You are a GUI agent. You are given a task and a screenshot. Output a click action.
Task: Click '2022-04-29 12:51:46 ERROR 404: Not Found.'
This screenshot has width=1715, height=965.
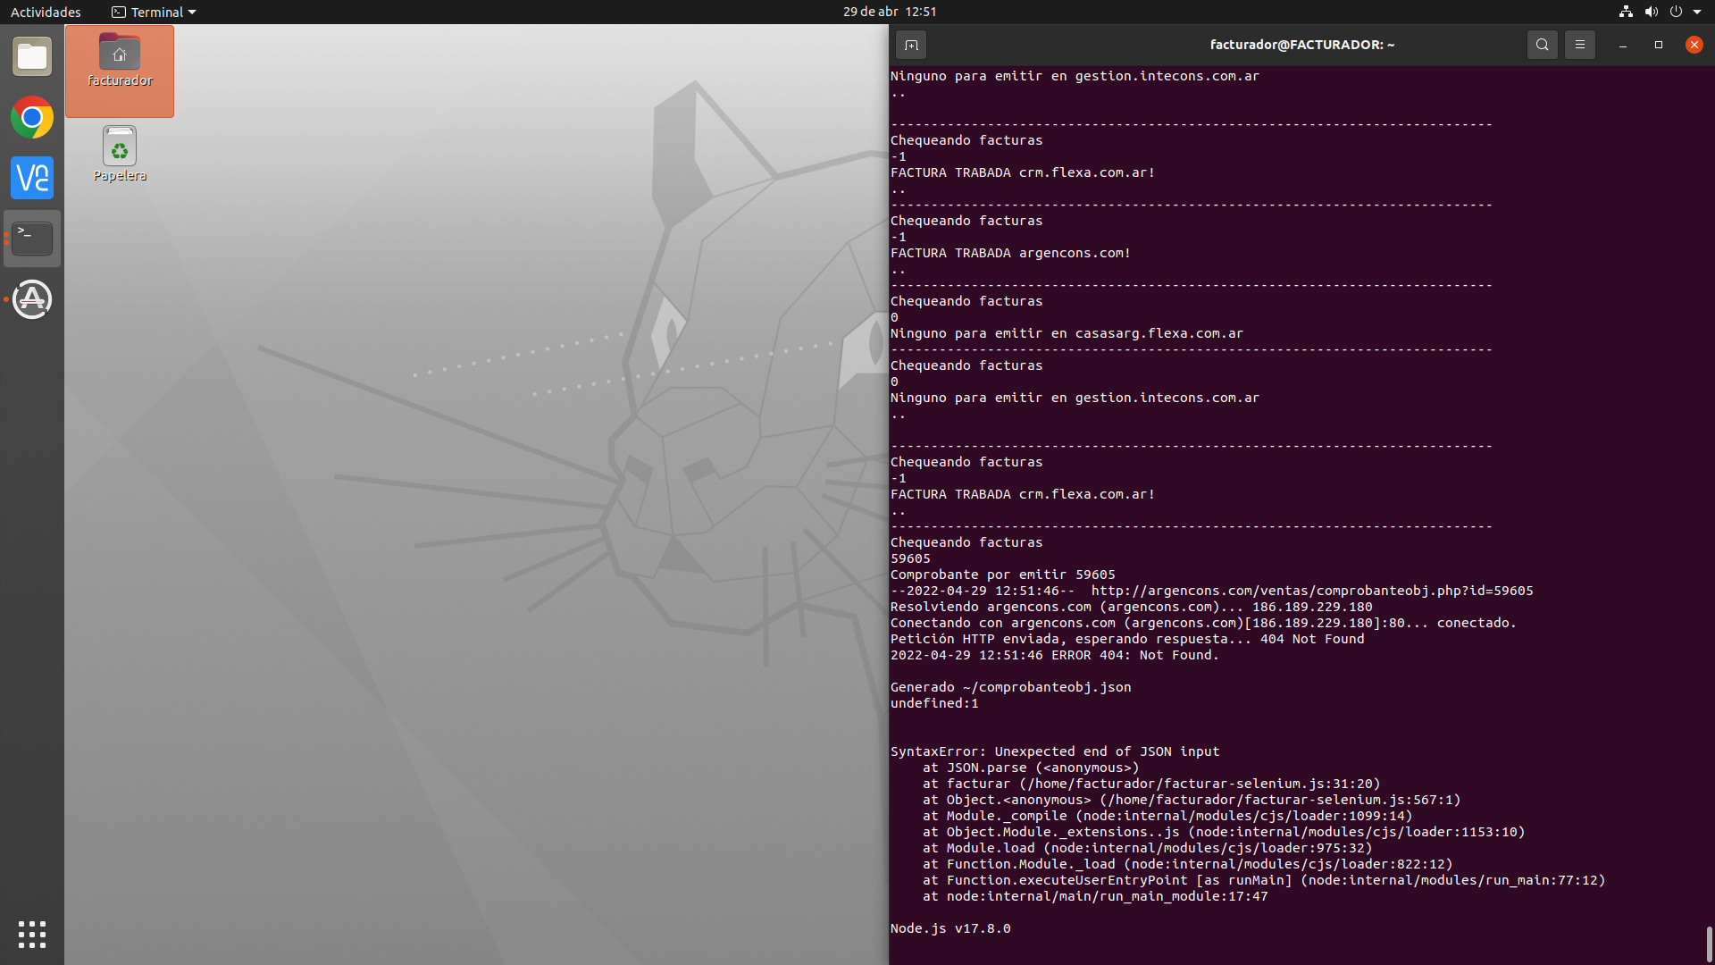tap(1055, 655)
